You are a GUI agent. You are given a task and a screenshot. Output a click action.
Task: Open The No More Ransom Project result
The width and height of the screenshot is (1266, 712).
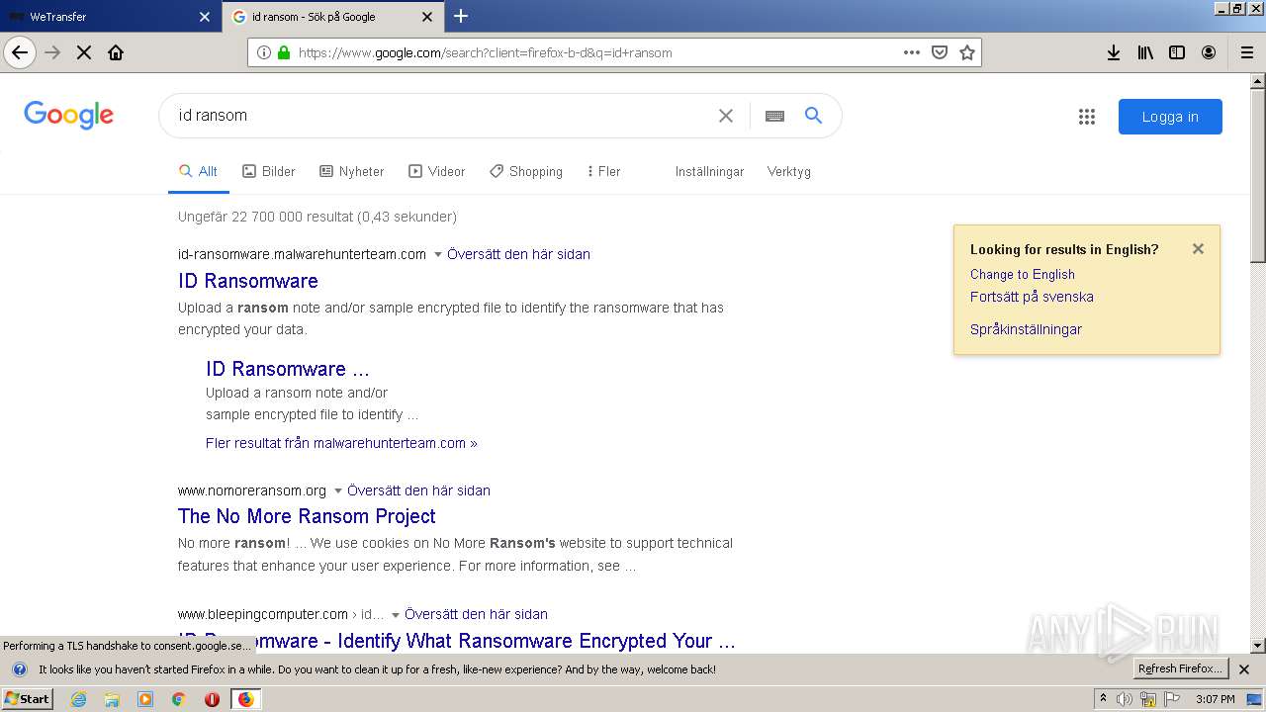pyautogui.click(x=307, y=516)
